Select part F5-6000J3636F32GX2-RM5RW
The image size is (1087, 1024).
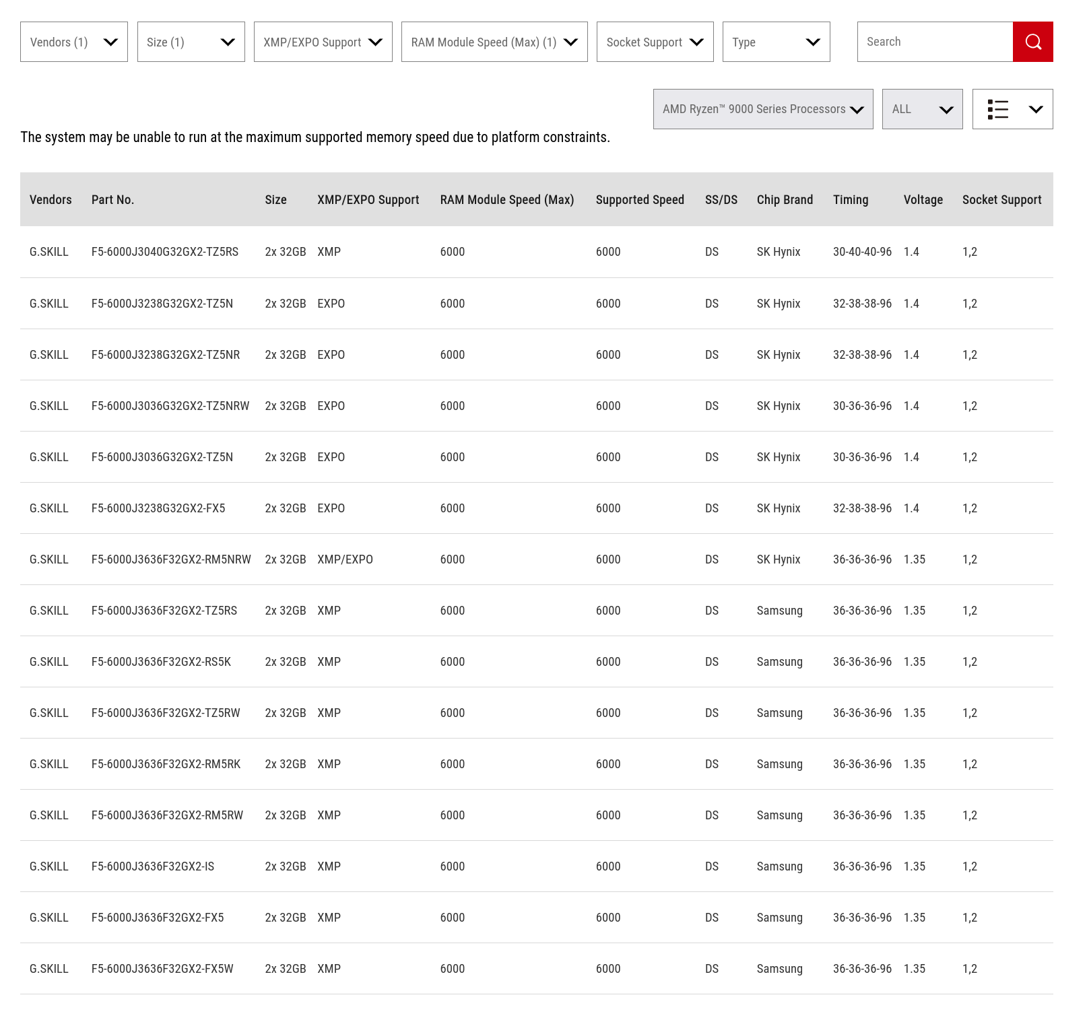click(x=167, y=815)
